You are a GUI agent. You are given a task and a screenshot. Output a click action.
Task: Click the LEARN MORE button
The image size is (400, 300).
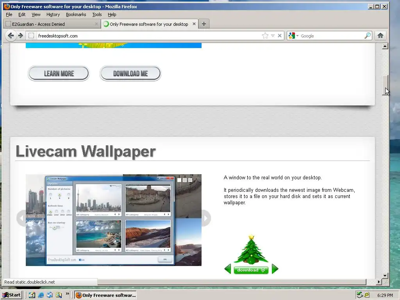(x=59, y=73)
